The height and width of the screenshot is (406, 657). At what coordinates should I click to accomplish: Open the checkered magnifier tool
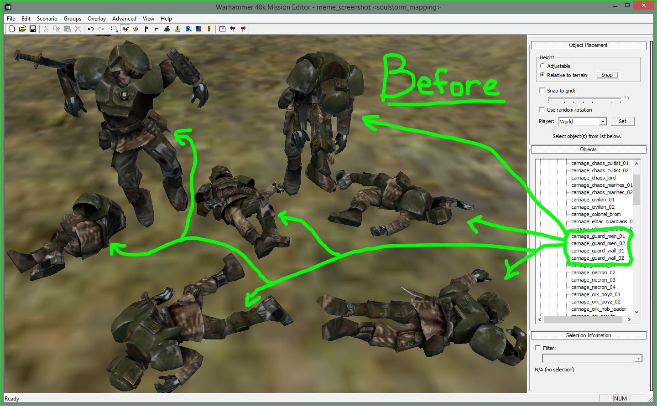coord(188,29)
